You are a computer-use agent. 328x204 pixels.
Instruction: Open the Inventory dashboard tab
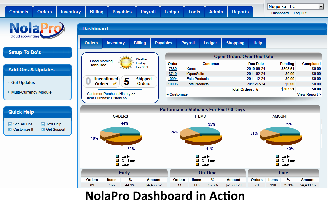coord(115,43)
